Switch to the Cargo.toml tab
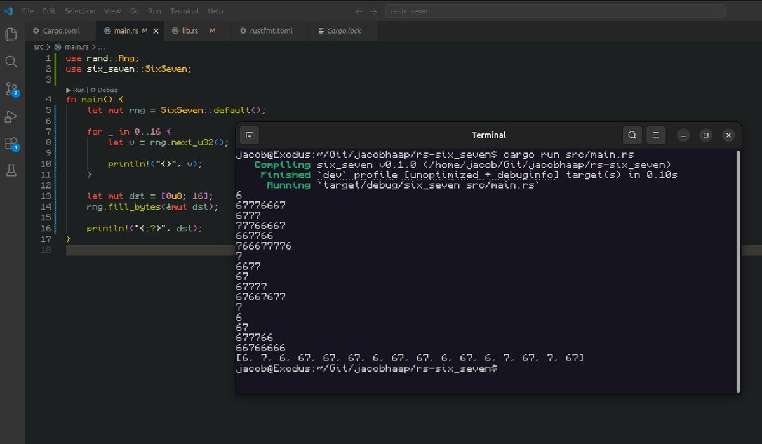The width and height of the screenshot is (762, 444). click(x=61, y=30)
